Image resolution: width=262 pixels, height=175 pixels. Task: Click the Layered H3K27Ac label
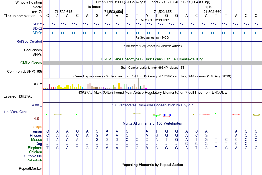(x=18, y=96)
